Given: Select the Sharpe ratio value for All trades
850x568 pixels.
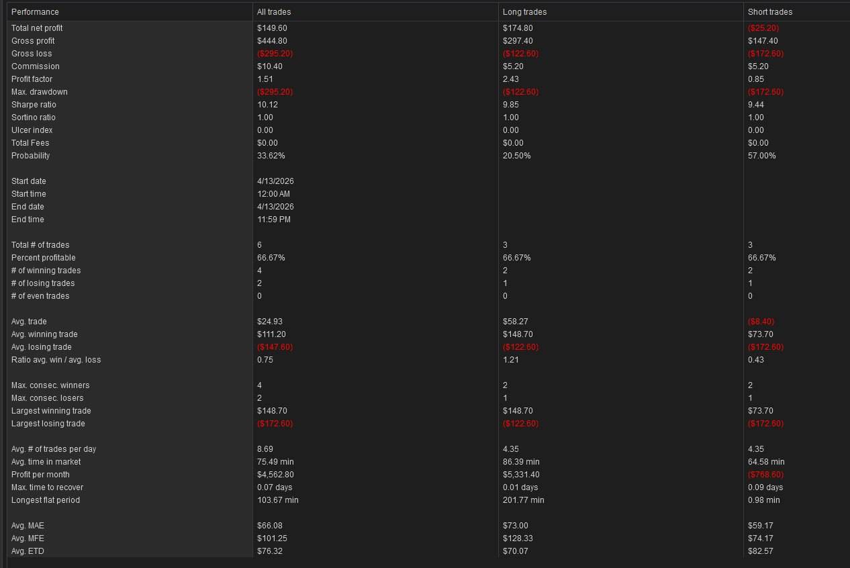Looking at the screenshot, I should [267, 105].
